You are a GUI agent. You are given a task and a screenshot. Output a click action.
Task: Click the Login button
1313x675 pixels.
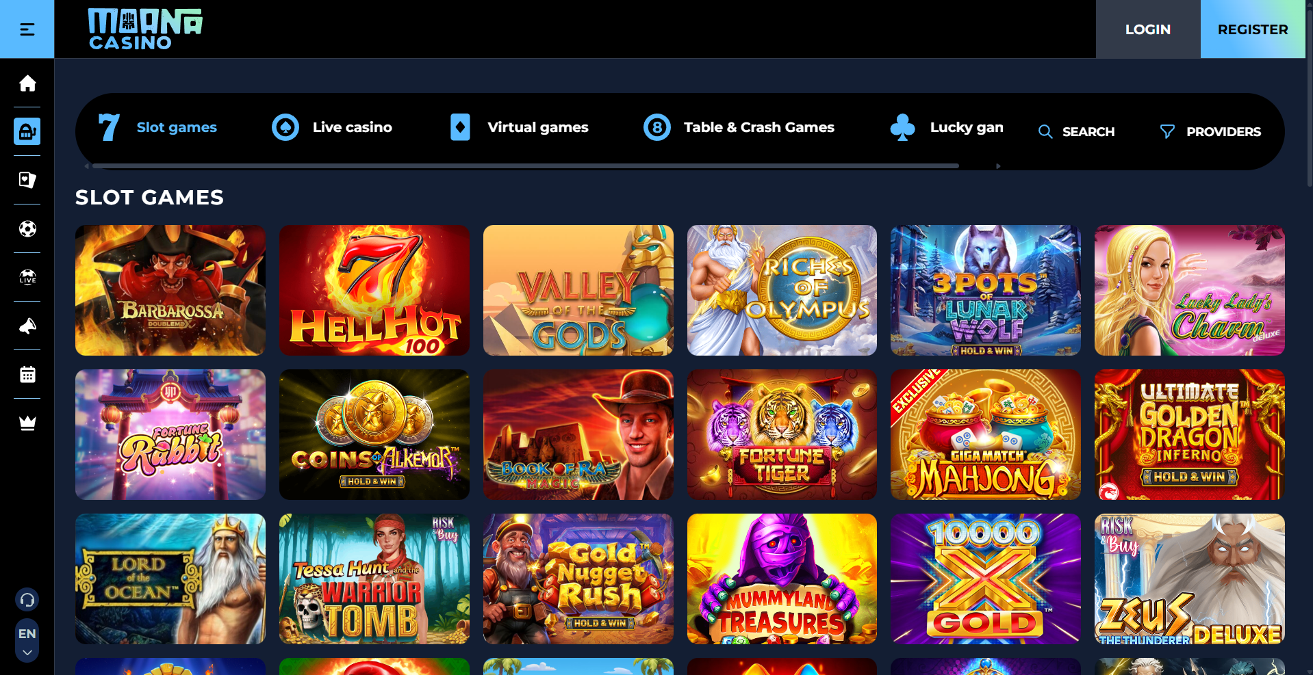coord(1148,29)
